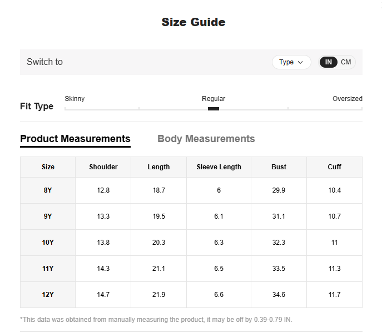382x333 pixels.
Task: Click sleeve length 6.1 for 9Y
Action: 219,216
